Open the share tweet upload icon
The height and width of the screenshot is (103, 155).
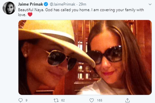coord(127,100)
